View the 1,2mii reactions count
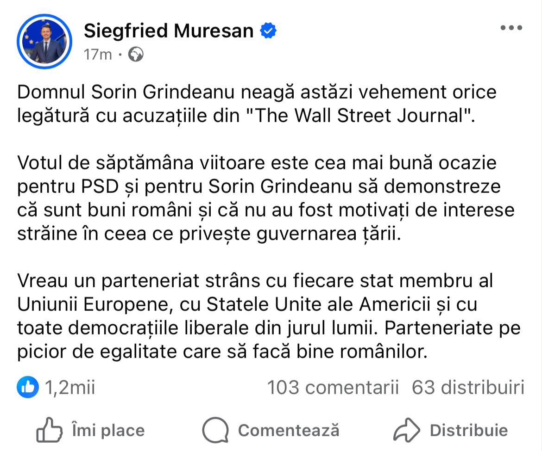Image resolution: width=542 pixels, height=451 pixels. coord(70,387)
